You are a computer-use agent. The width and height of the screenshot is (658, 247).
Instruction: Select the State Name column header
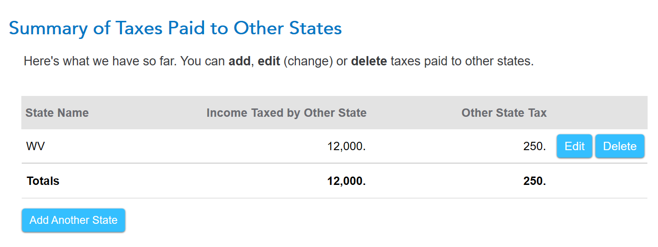57,113
